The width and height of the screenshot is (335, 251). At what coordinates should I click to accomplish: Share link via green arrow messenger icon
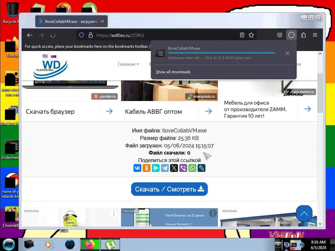pos(155,168)
